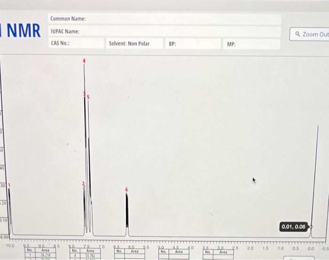Image resolution: width=329 pixels, height=260 pixels.
Task: Focus the CAS No. field
Action: (x=76, y=43)
